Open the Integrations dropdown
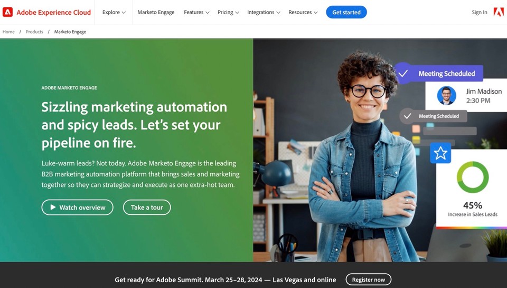 click(x=264, y=12)
